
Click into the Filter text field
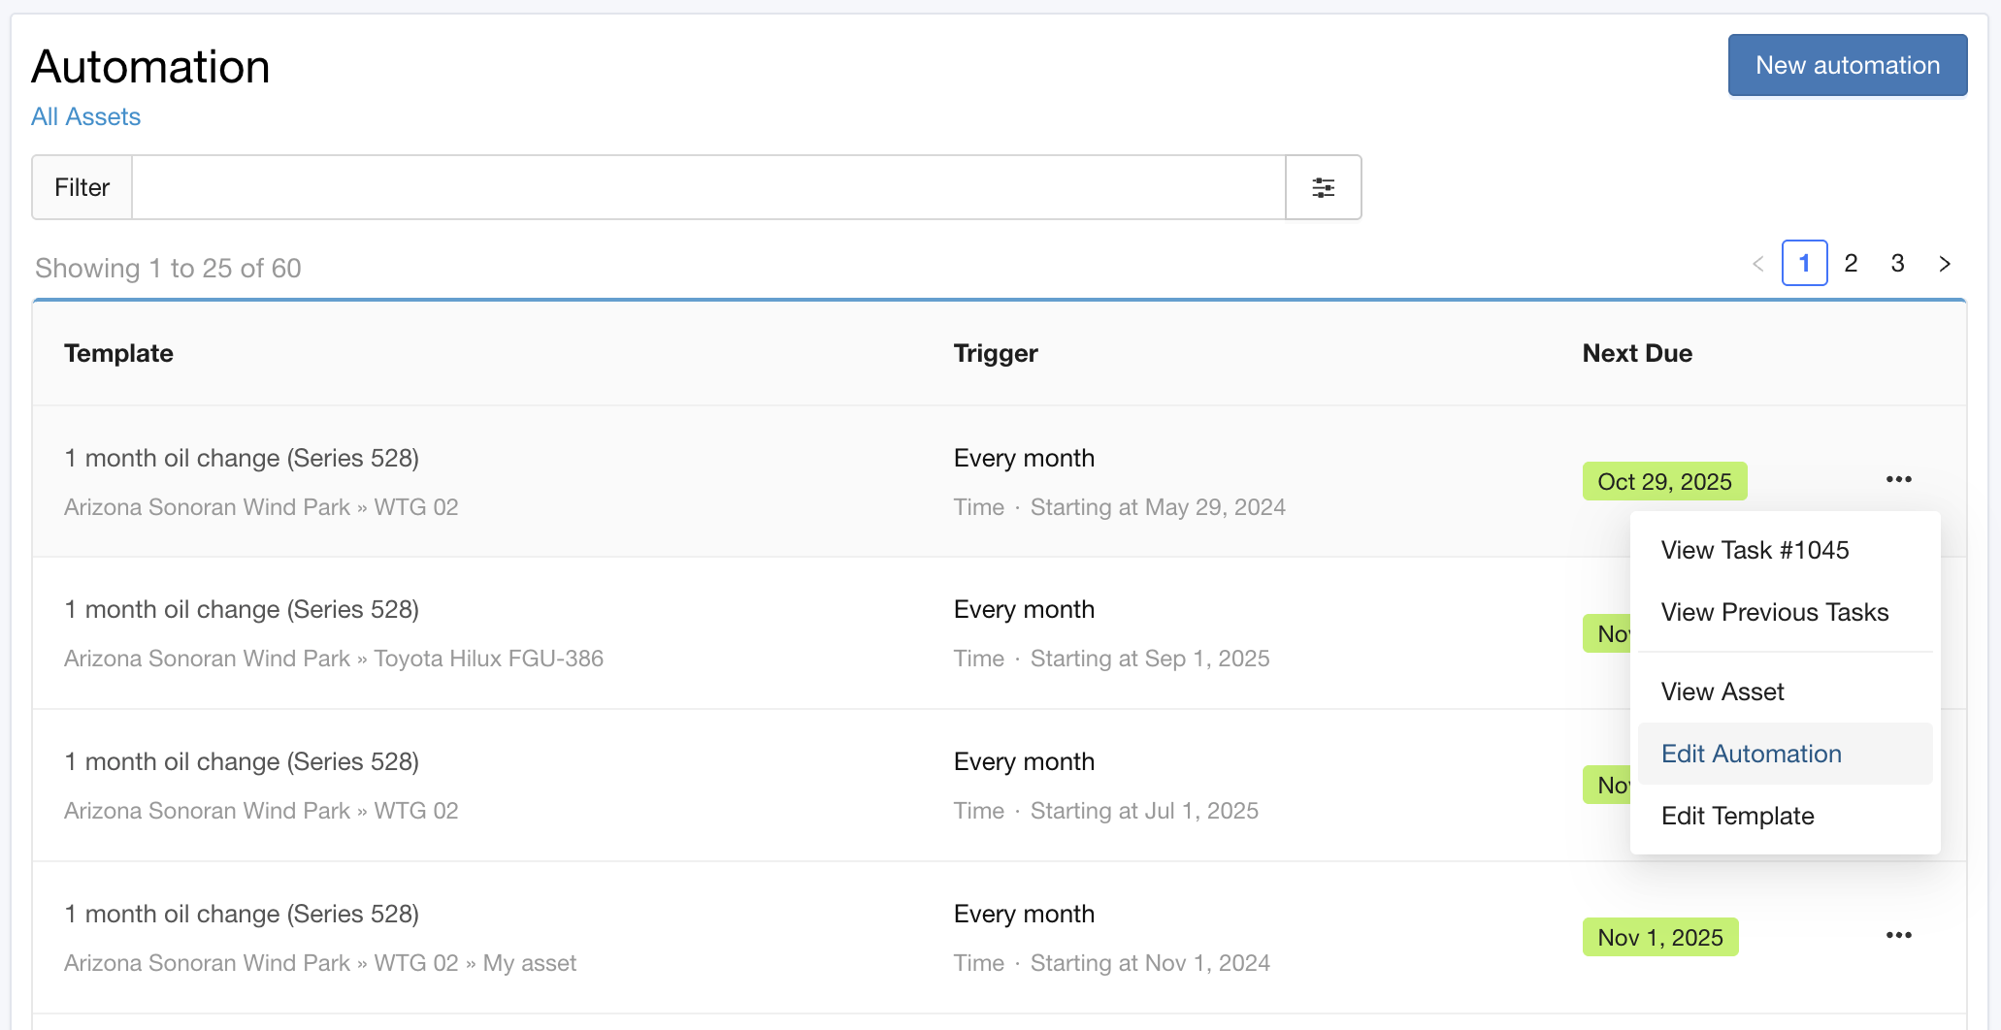pos(708,187)
